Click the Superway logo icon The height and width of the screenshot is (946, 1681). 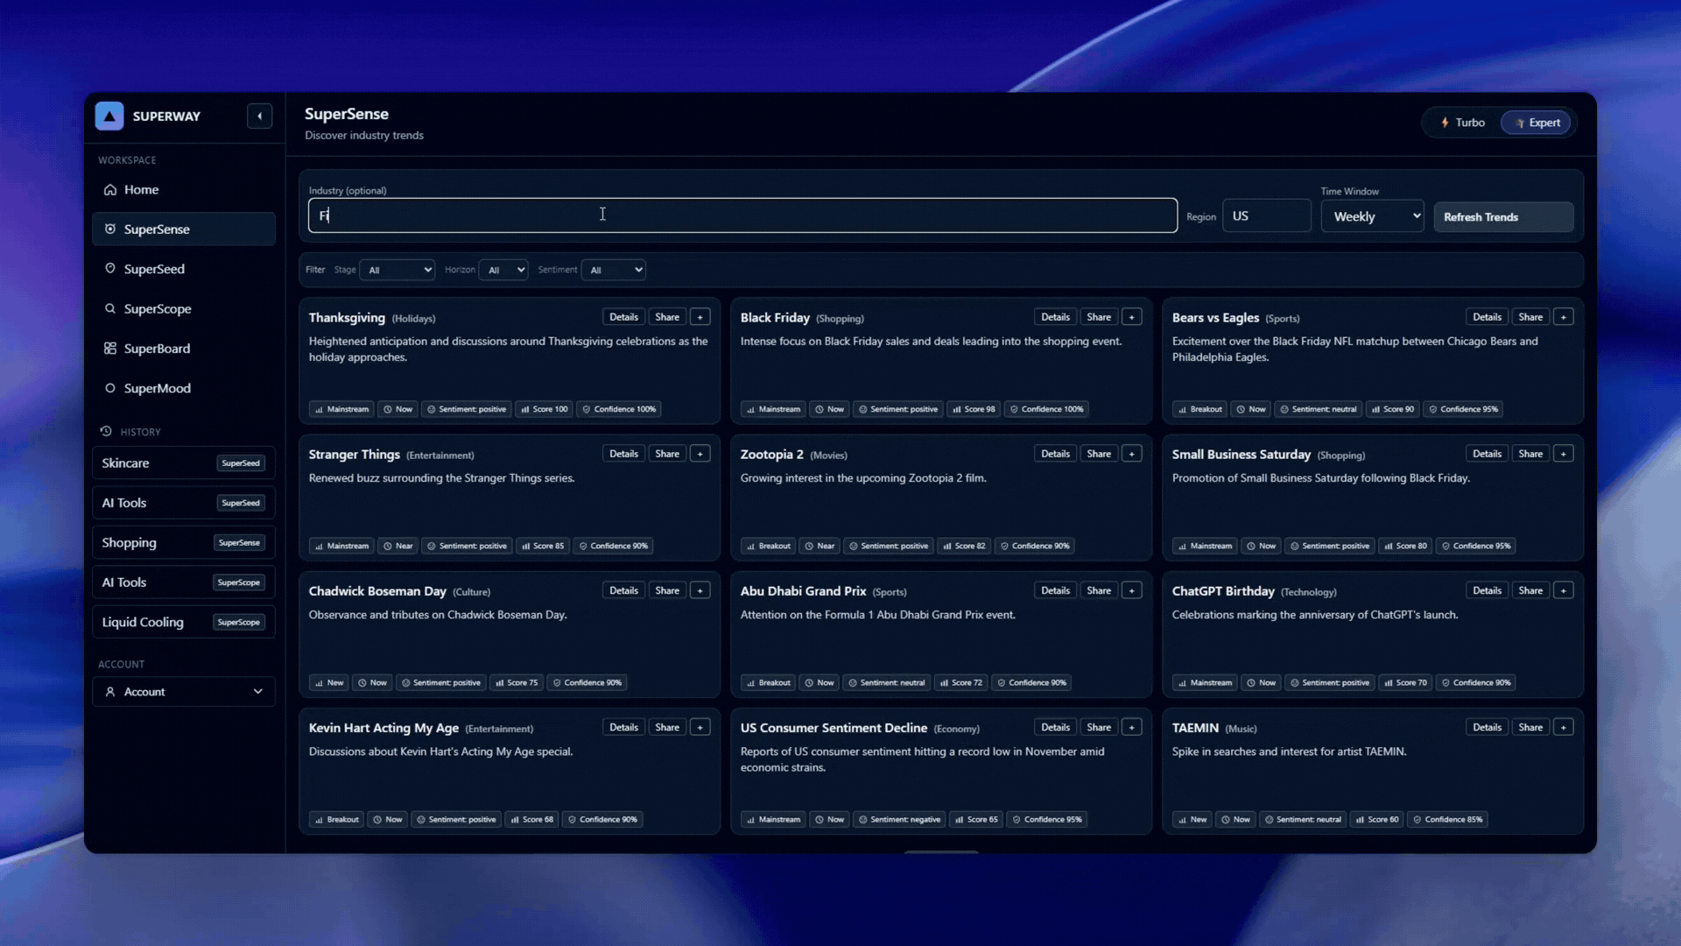point(109,116)
